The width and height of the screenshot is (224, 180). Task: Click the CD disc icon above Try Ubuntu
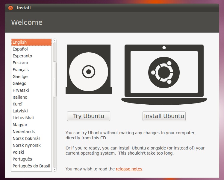[89, 69]
